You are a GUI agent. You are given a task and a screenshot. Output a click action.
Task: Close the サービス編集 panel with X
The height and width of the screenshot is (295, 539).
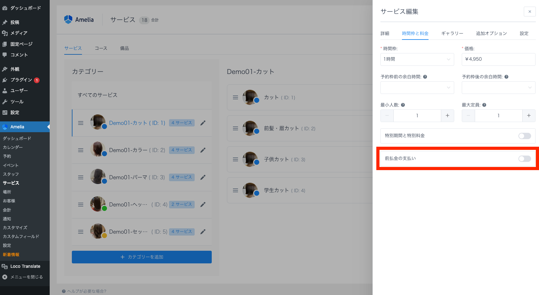(530, 12)
